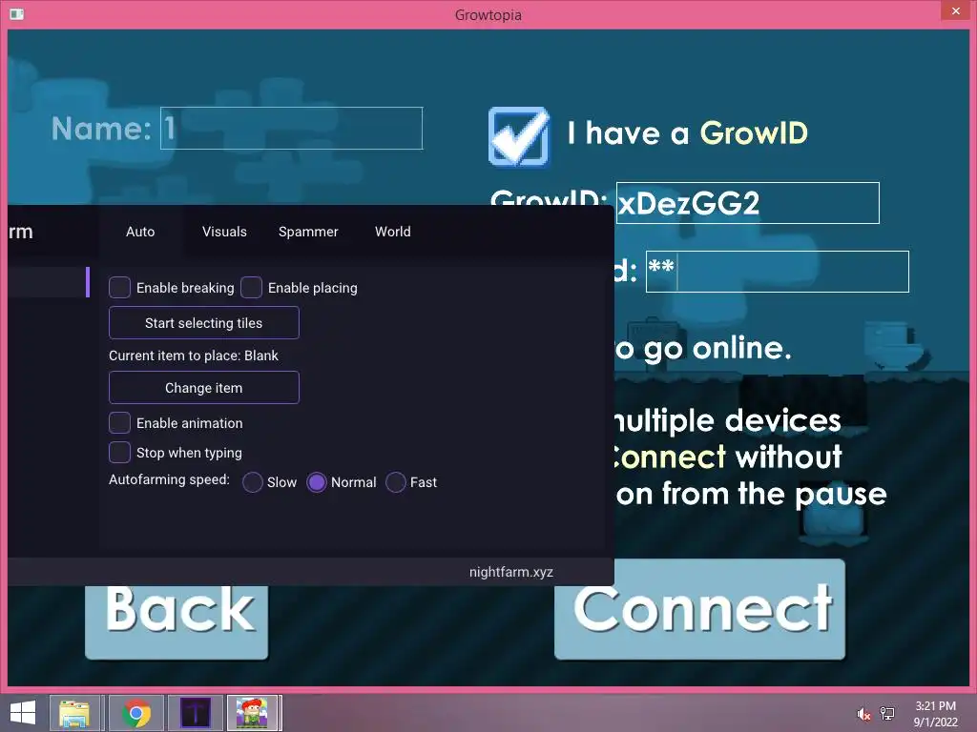Click the muted volume tray icon
The image size is (977, 732).
pyautogui.click(x=863, y=714)
